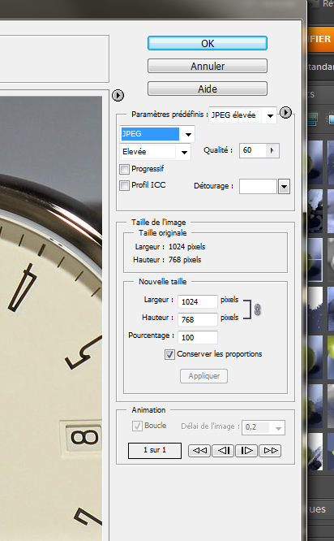Toggle the Boucle animation checkbox
334x541 pixels.
tap(137, 426)
